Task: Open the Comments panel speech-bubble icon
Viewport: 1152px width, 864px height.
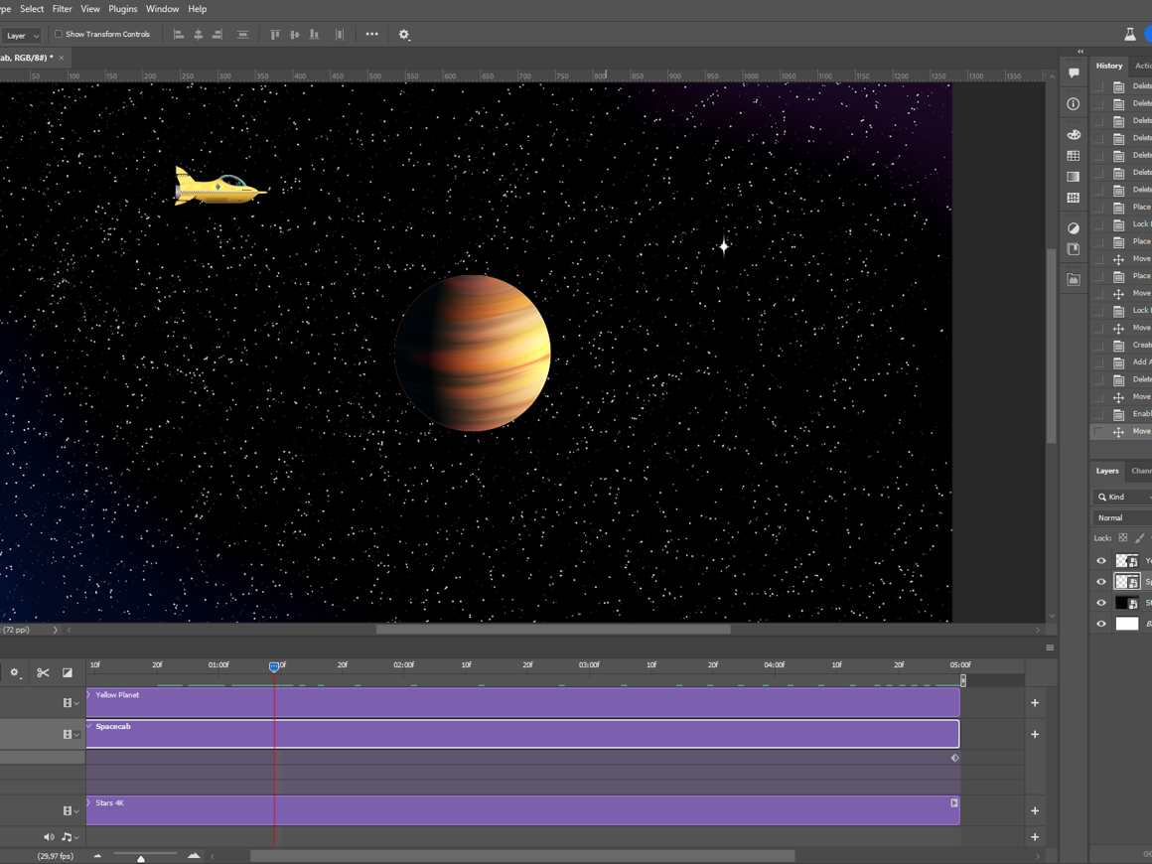Action: tap(1074, 73)
